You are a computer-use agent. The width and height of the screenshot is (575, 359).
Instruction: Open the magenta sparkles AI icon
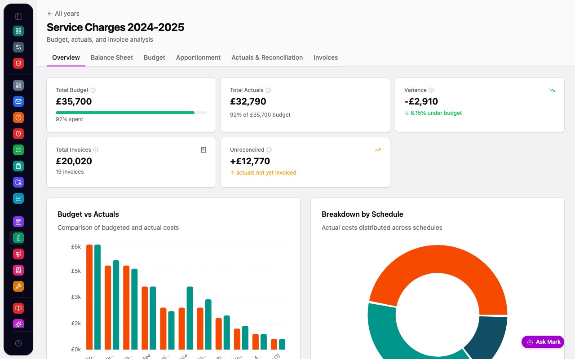(x=18, y=324)
